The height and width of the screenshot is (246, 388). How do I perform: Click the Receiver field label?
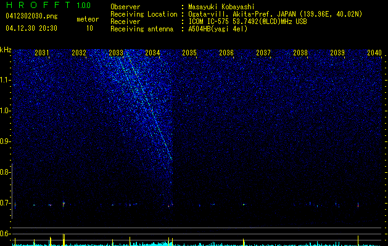click(x=125, y=22)
